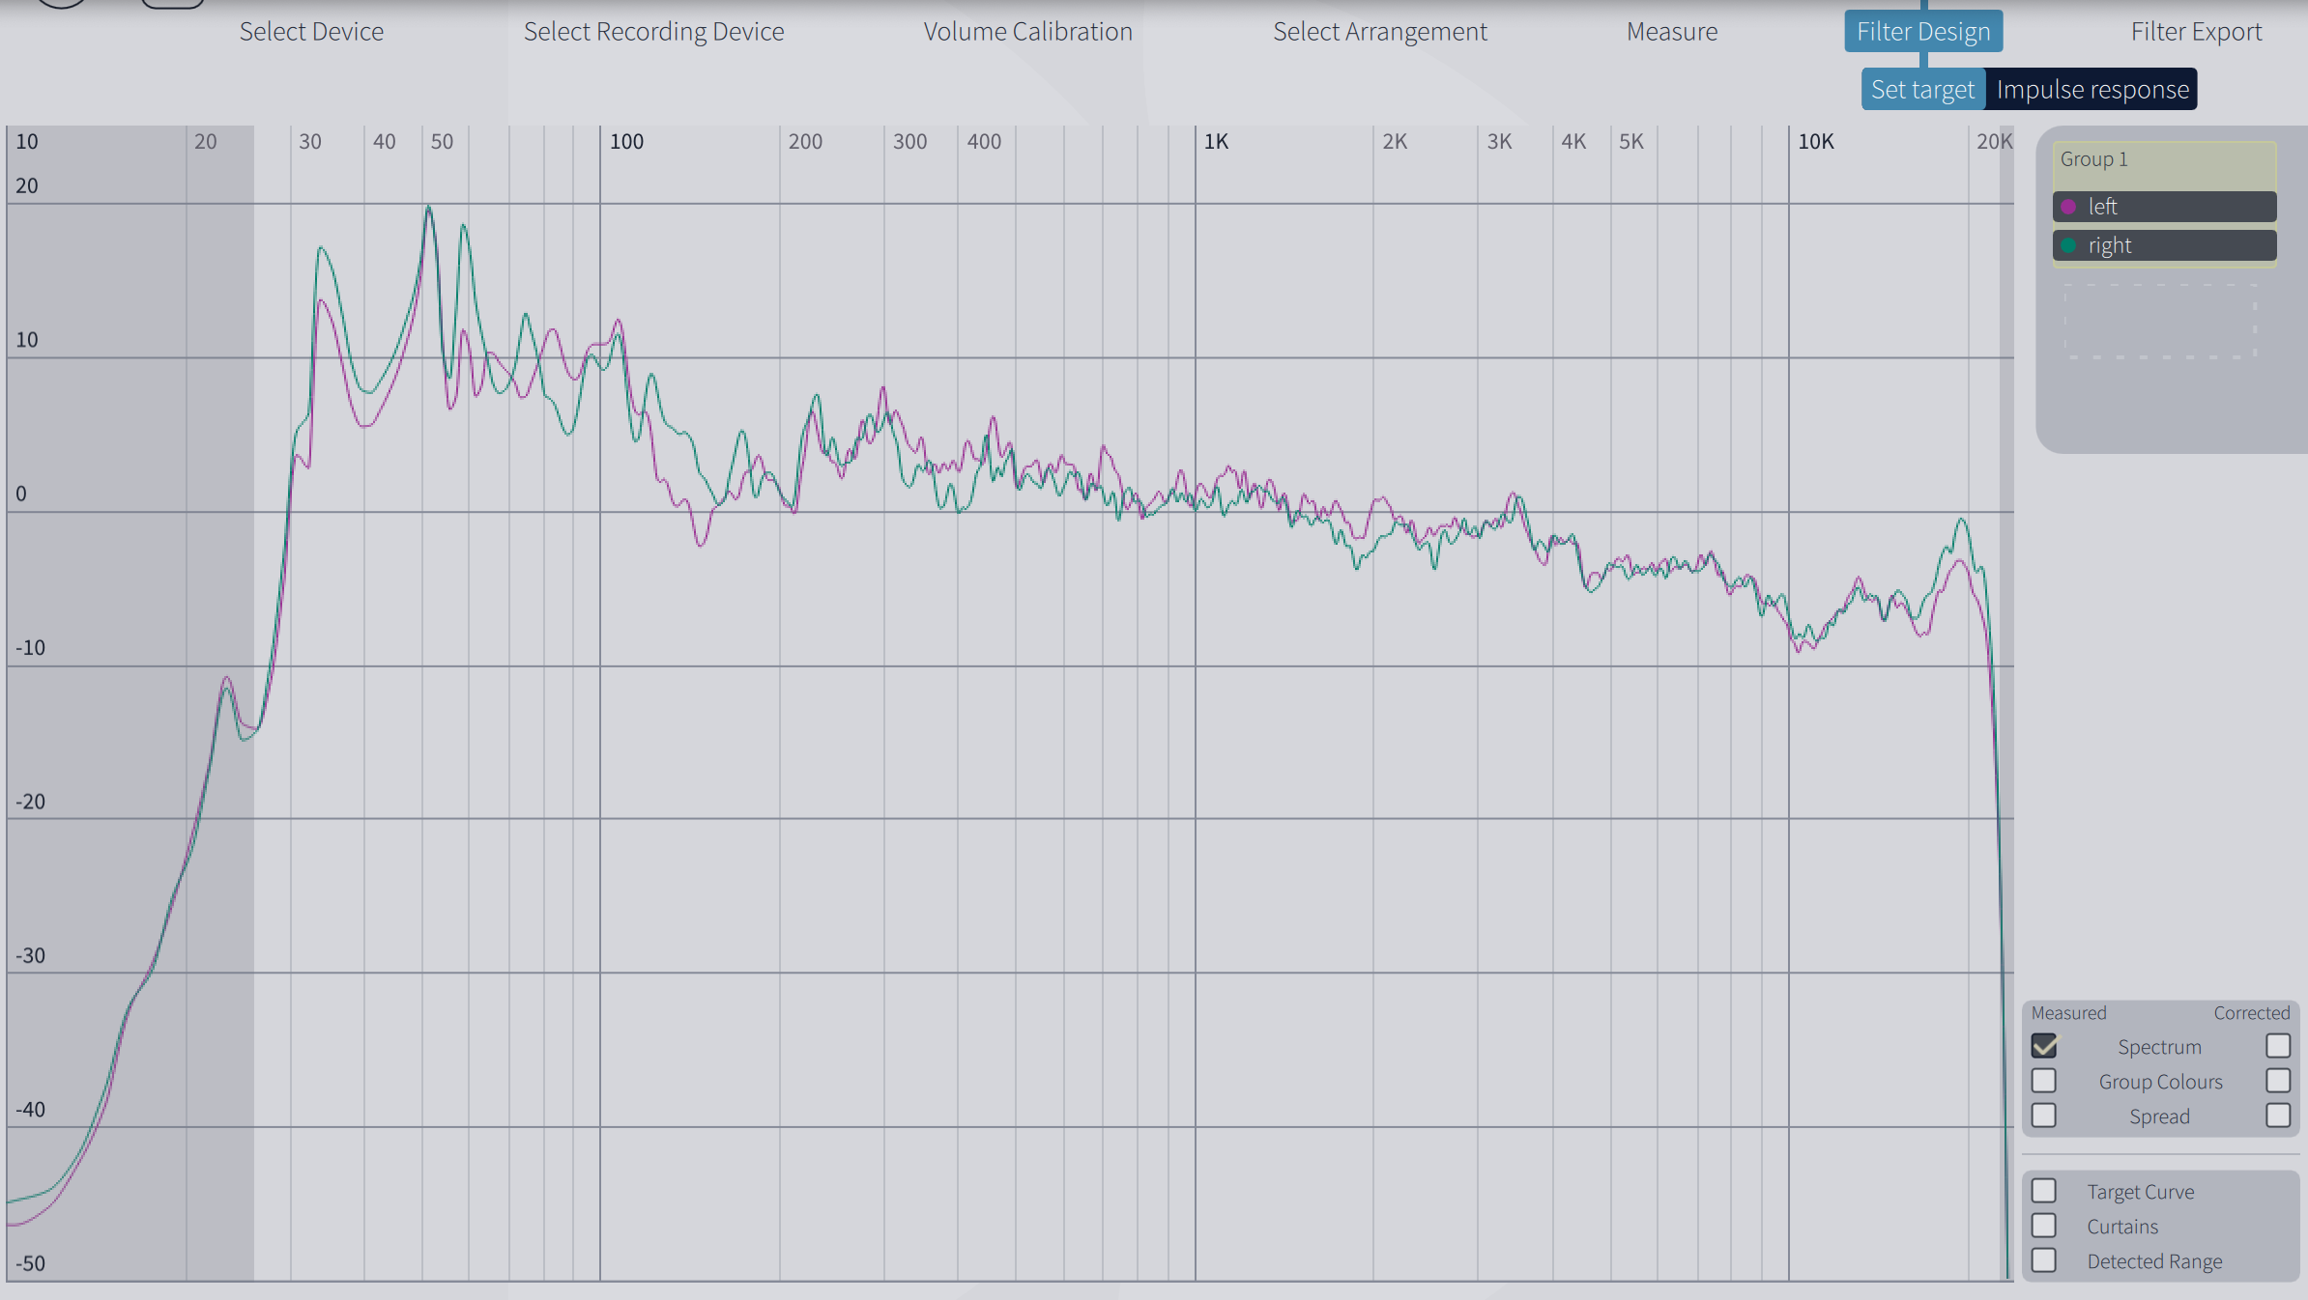This screenshot has height=1300, width=2308.
Task: Click the -10 dB axis label
Action: [30, 648]
